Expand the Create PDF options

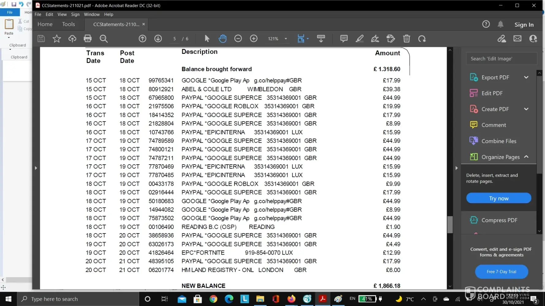(526, 109)
